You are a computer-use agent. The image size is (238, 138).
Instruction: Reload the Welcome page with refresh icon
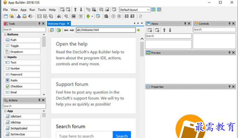tap(59, 30)
